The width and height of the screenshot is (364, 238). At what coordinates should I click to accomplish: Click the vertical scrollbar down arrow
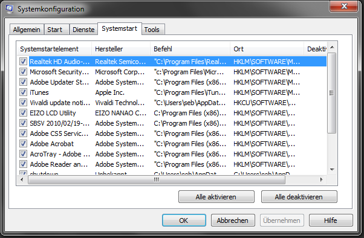332,170
